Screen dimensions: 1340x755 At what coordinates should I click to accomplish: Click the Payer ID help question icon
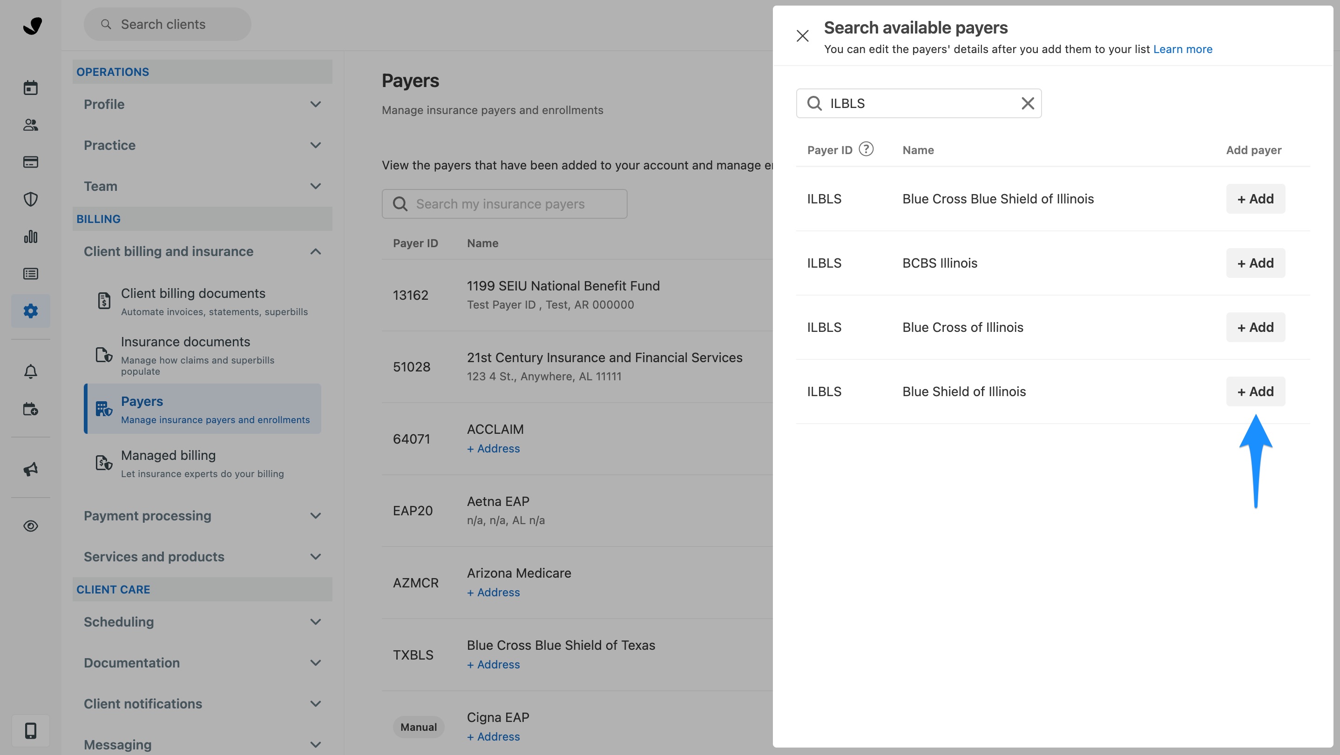tap(866, 149)
